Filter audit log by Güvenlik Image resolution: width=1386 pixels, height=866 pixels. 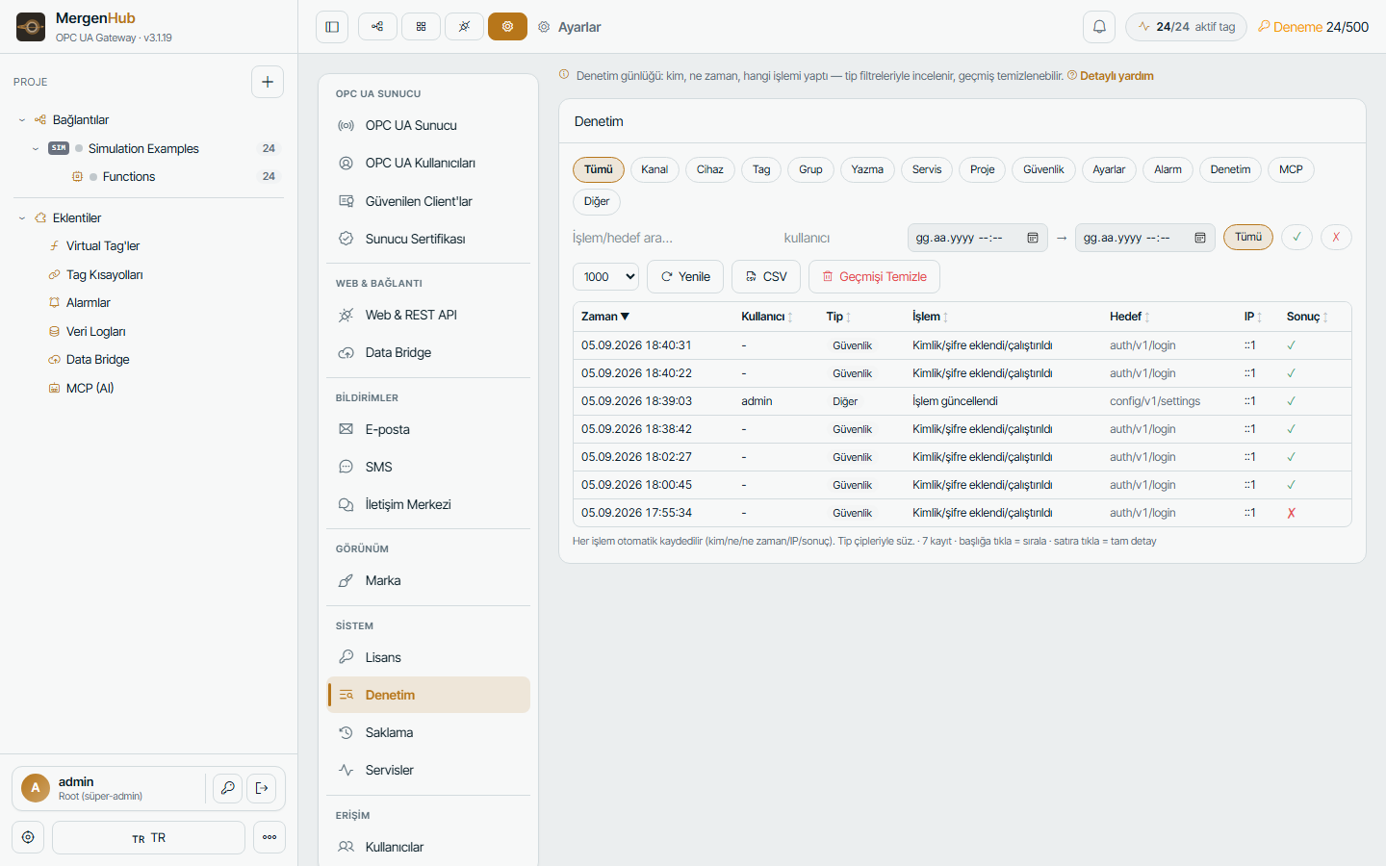pyautogui.click(x=1043, y=169)
